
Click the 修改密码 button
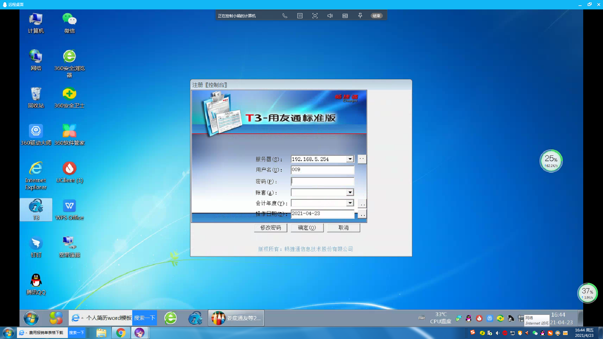(x=271, y=228)
